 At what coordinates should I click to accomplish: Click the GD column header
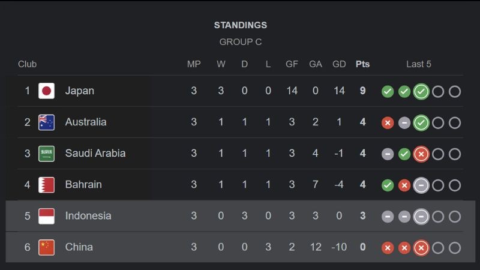(339, 64)
